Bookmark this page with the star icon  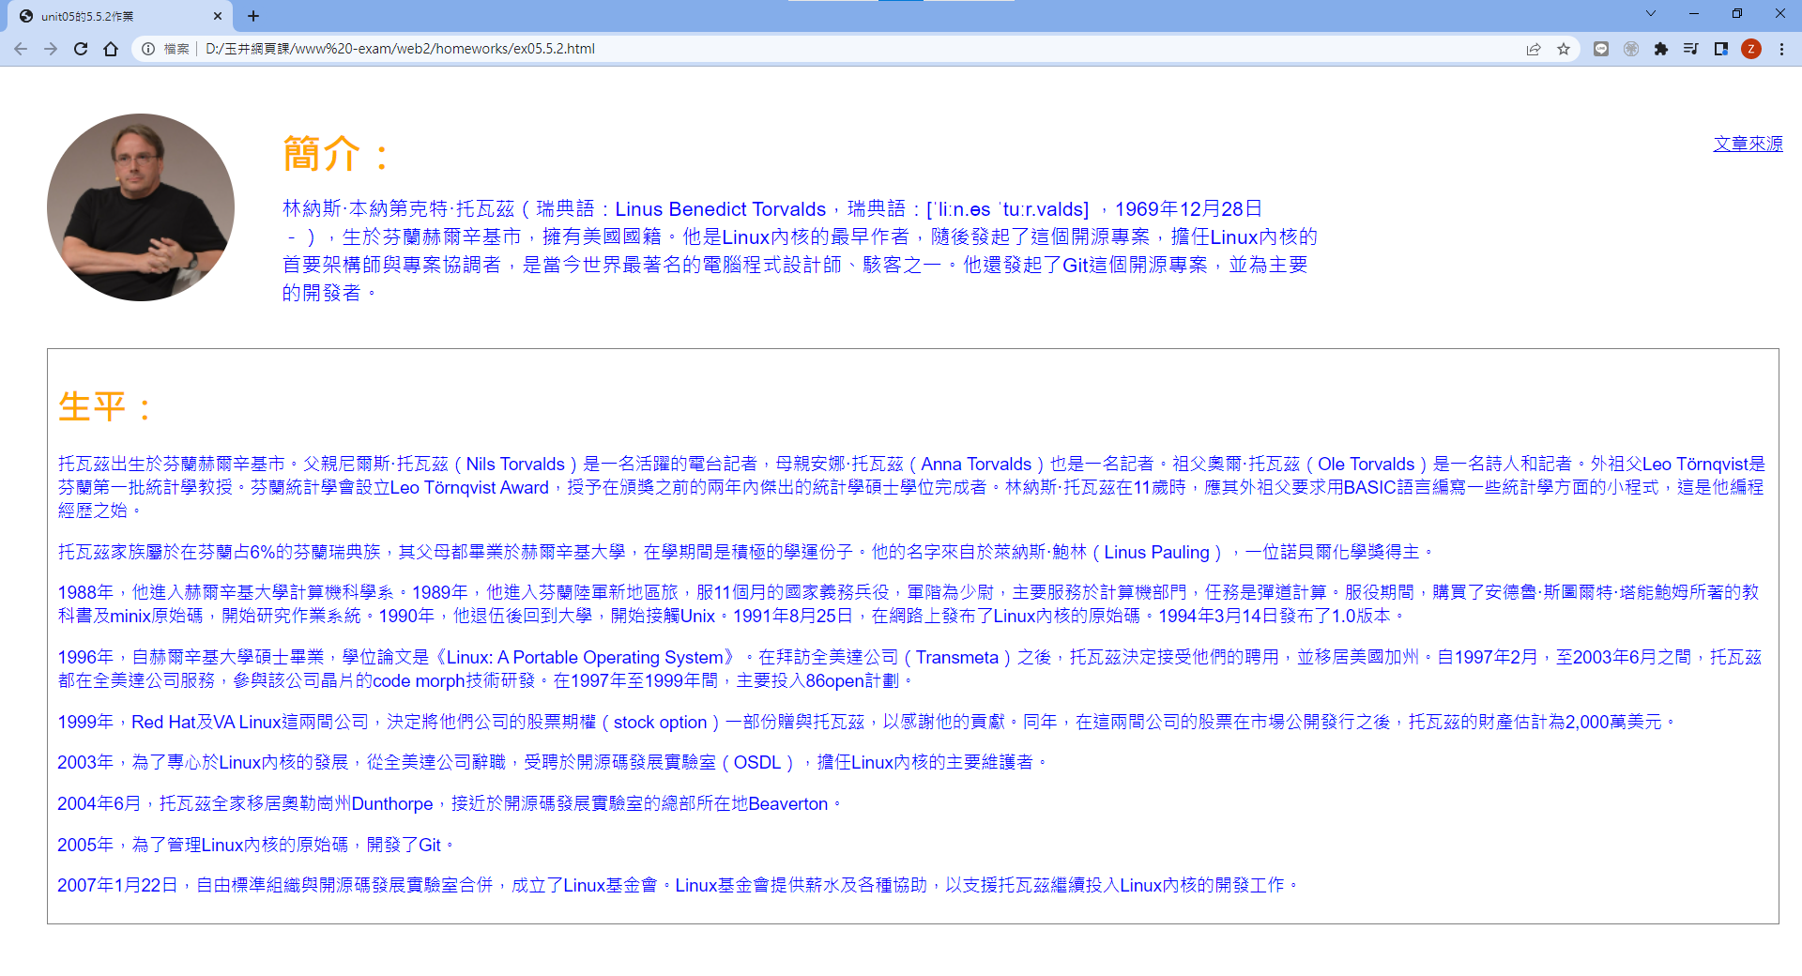point(1564,49)
